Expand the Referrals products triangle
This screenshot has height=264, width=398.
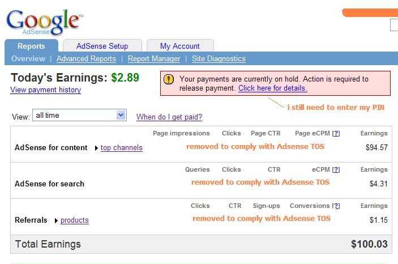[x=56, y=220]
